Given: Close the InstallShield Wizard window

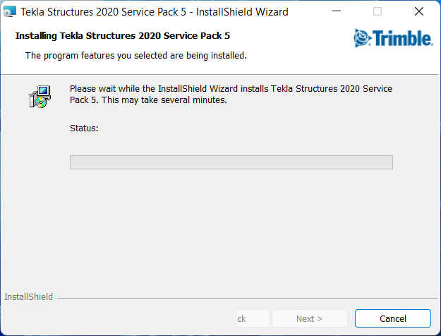Looking at the screenshot, I should [x=419, y=11].
